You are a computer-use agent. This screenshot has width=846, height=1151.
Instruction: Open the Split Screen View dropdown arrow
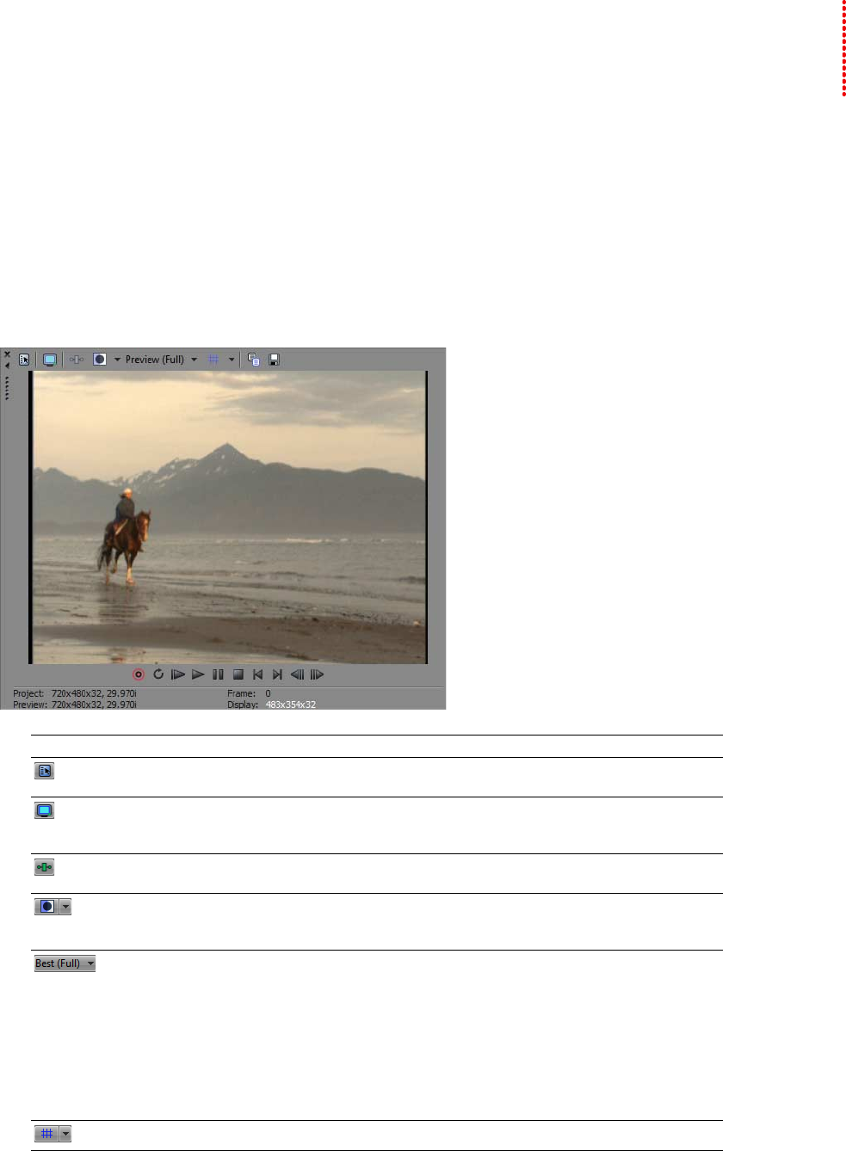tap(117, 360)
